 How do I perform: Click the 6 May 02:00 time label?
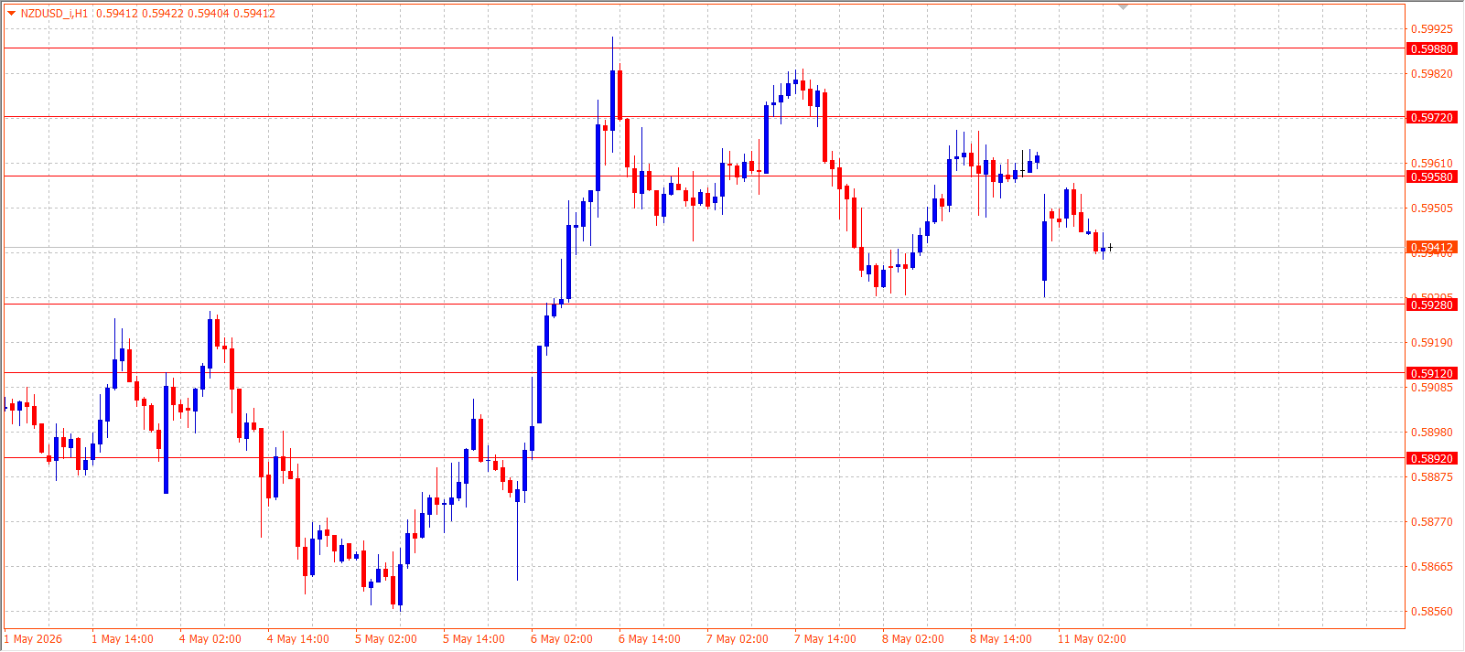point(562,639)
